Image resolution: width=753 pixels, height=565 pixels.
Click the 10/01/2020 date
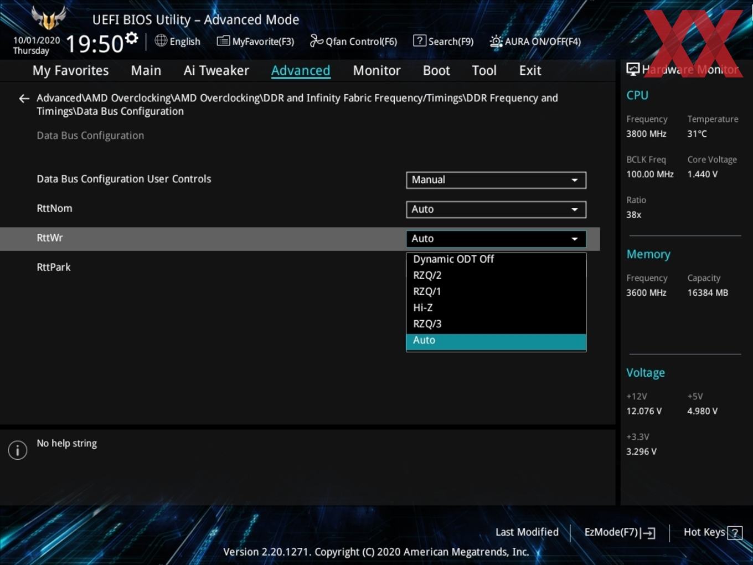click(37, 40)
